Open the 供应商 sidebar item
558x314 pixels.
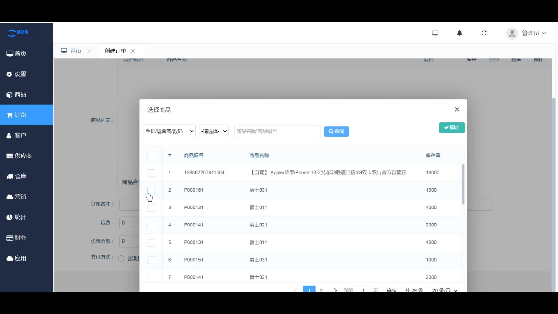click(26, 156)
